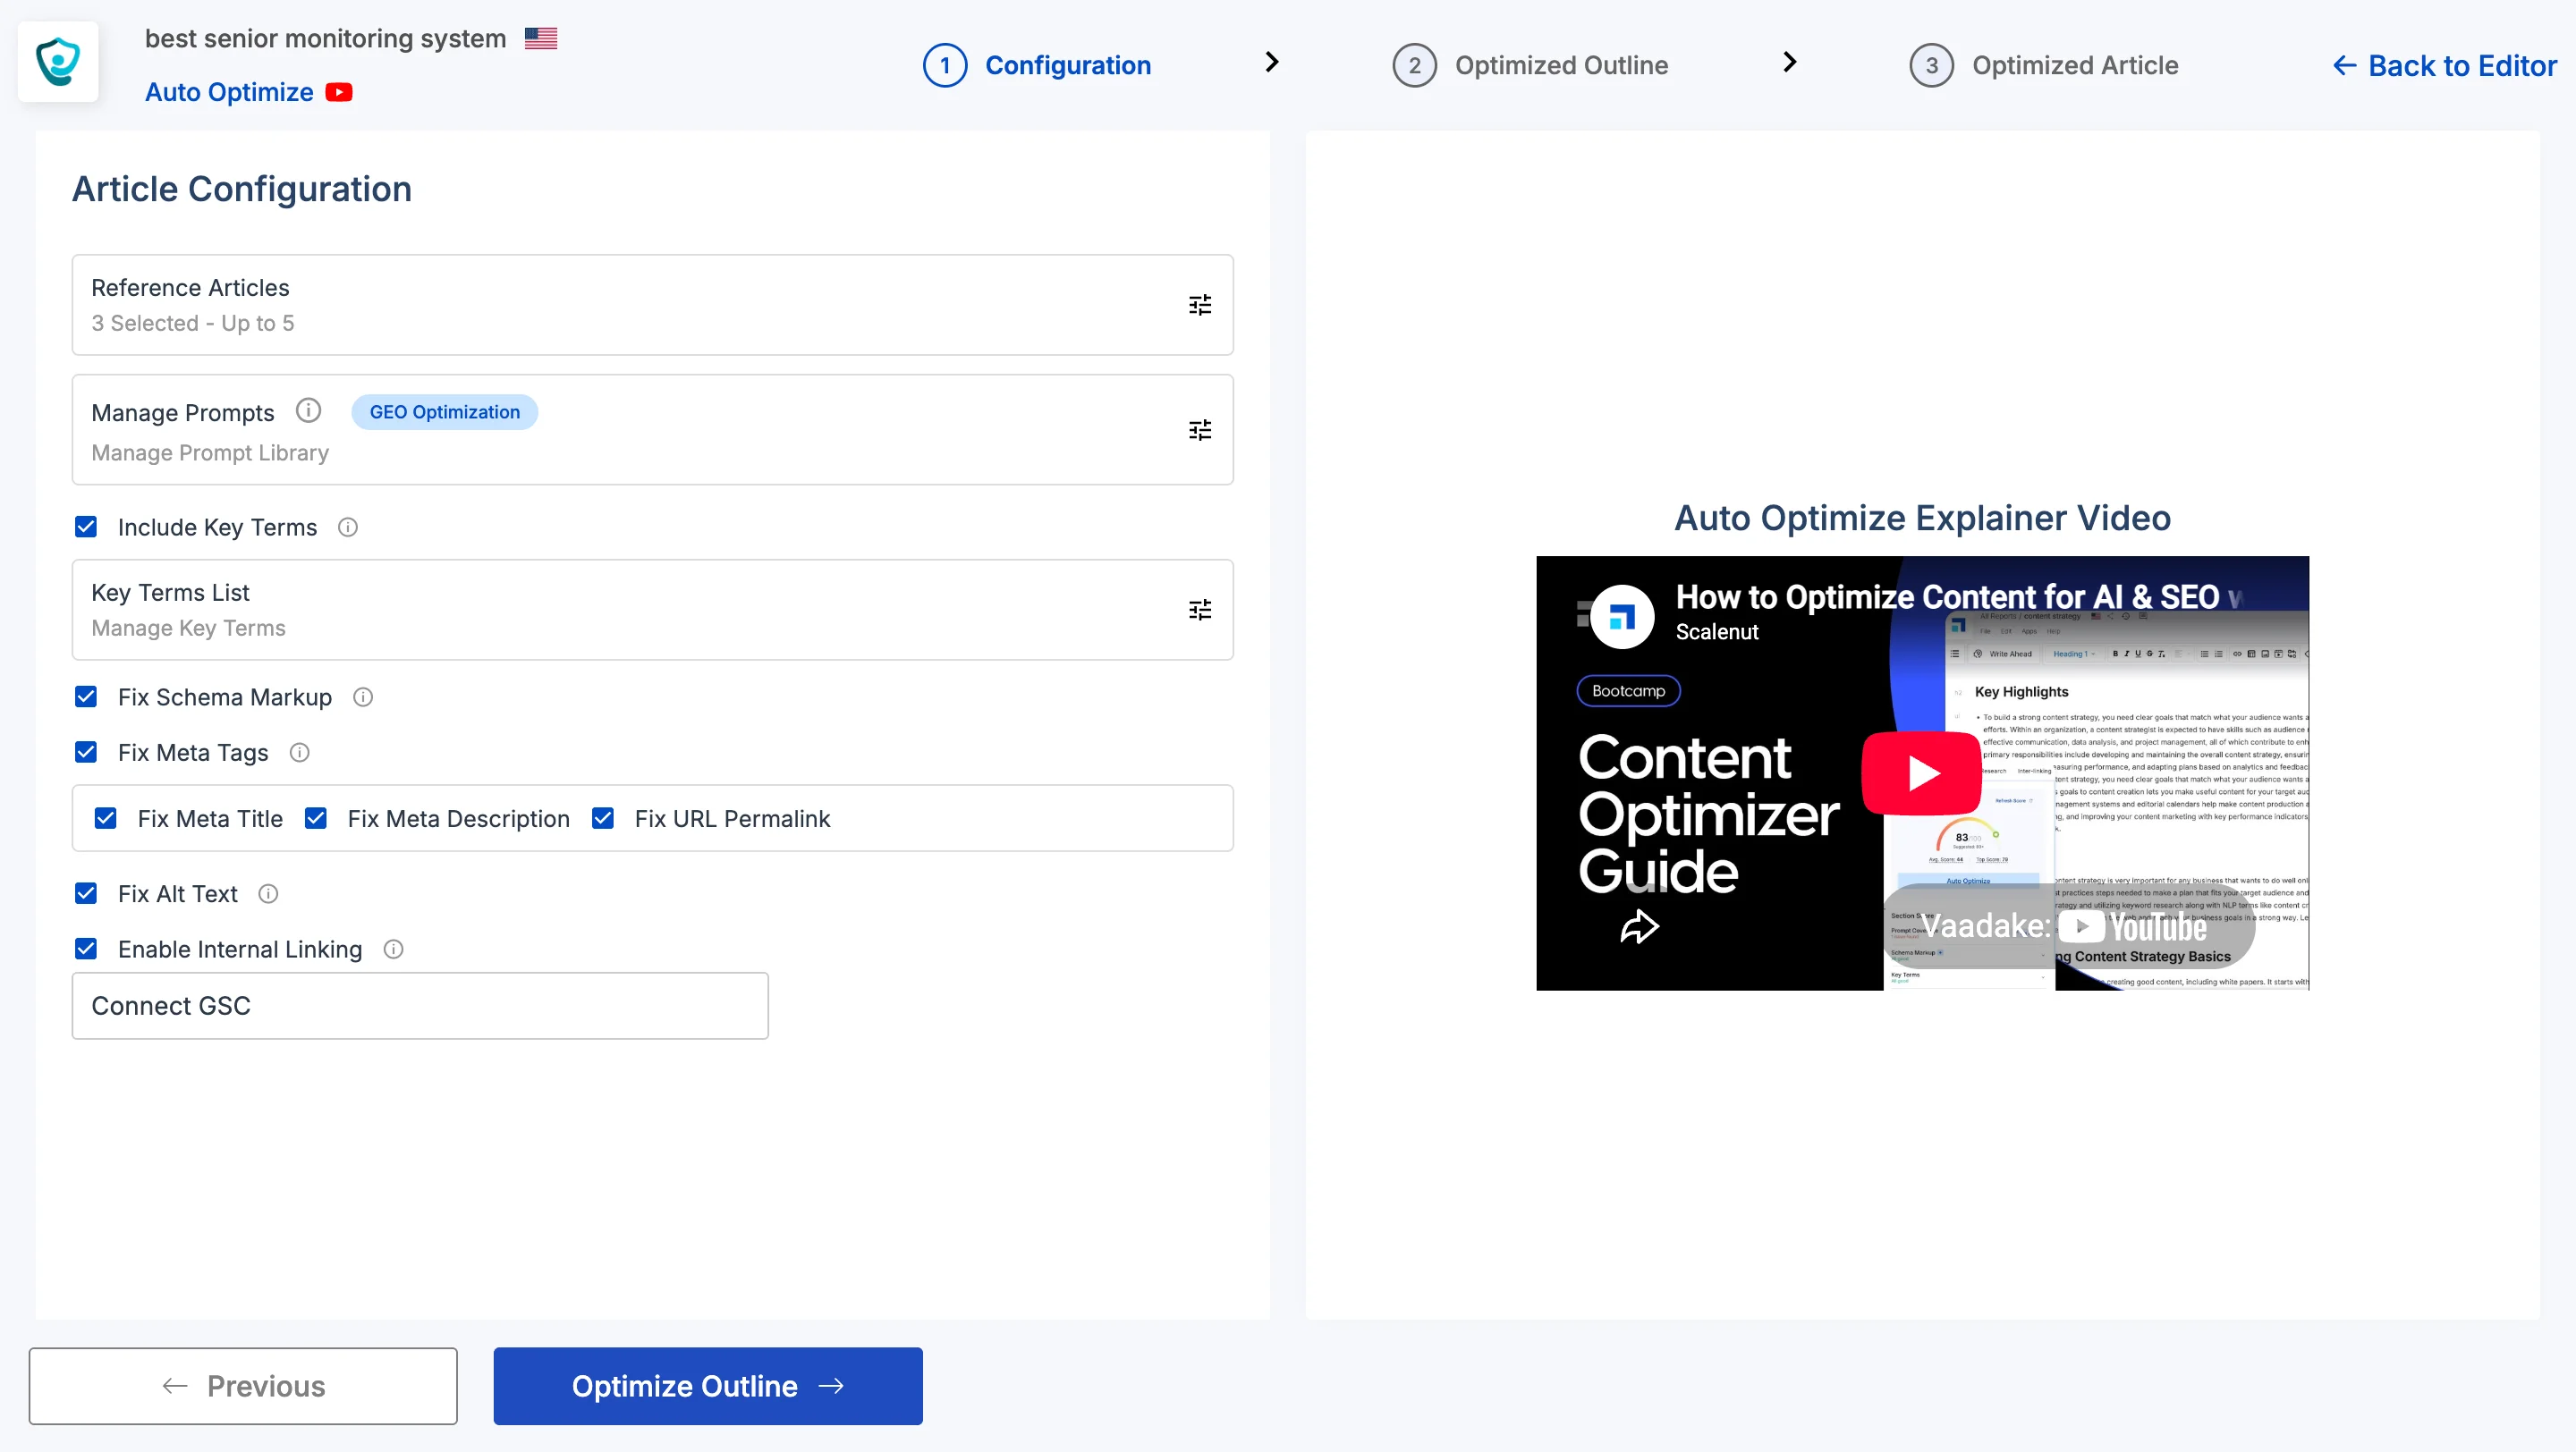The image size is (2576, 1452).
Task: Uncheck Fix Schema Markup
Action: click(86, 696)
